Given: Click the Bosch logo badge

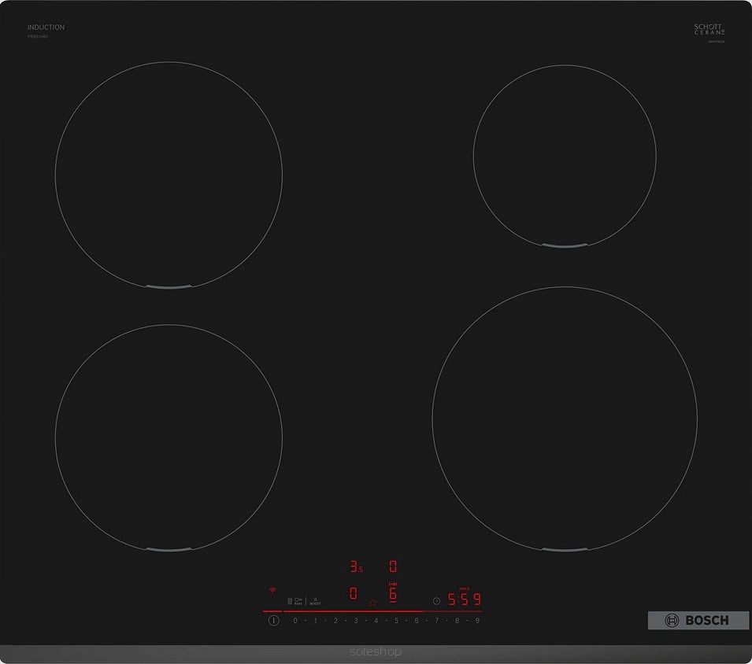Looking at the screenshot, I should (698, 620).
